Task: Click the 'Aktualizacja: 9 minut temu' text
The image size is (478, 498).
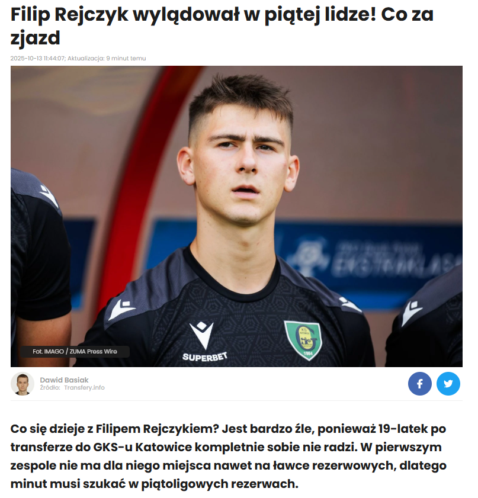Action: pos(107,59)
